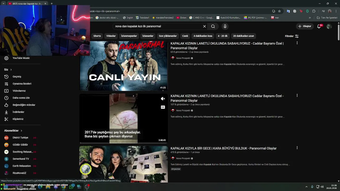This screenshot has width=340, height=191.
Task: Open the media control icon in Chrome toolbar
Action: click(323, 11)
